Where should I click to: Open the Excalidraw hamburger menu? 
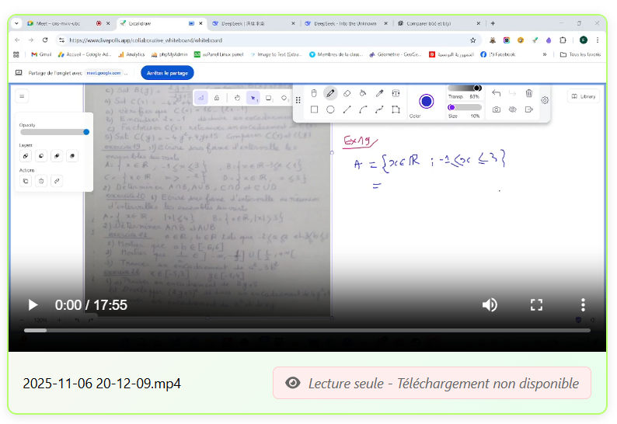[x=22, y=96]
